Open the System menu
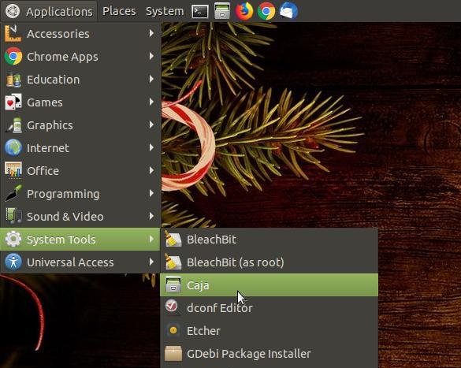461x368 pixels. pos(165,11)
